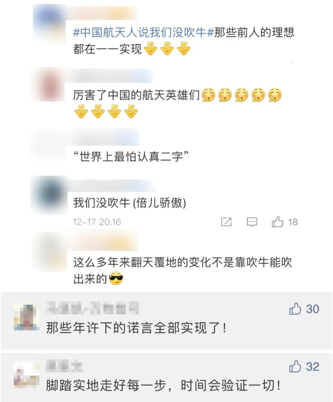Click first kissing-face emoji after 航天英雄们
Image resolution: width=333 pixels, height=402 pixels.
(x=209, y=95)
